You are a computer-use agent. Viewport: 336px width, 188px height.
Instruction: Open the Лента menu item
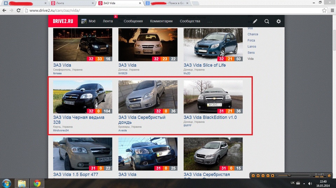pyautogui.click(x=107, y=21)
